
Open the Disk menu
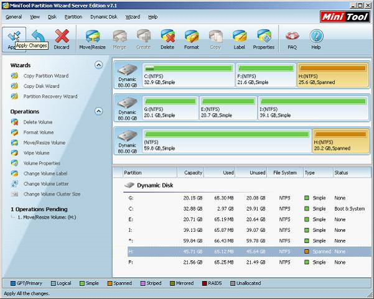tap(52, 17)
